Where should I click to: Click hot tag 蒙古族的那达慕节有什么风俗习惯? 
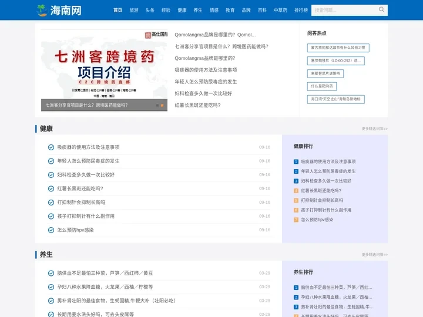pos(338,48)
